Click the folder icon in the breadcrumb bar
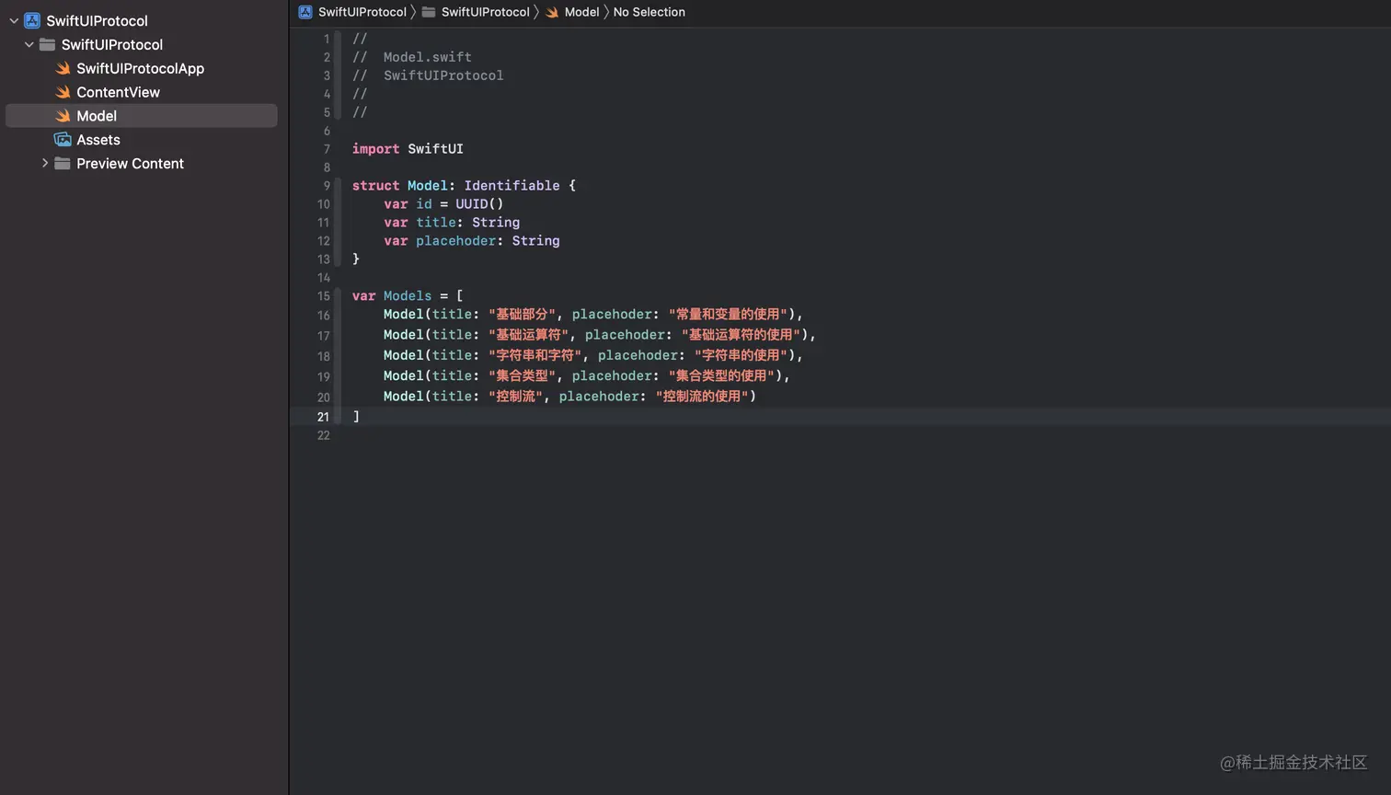1391x795 pixels. coord(429,12)
